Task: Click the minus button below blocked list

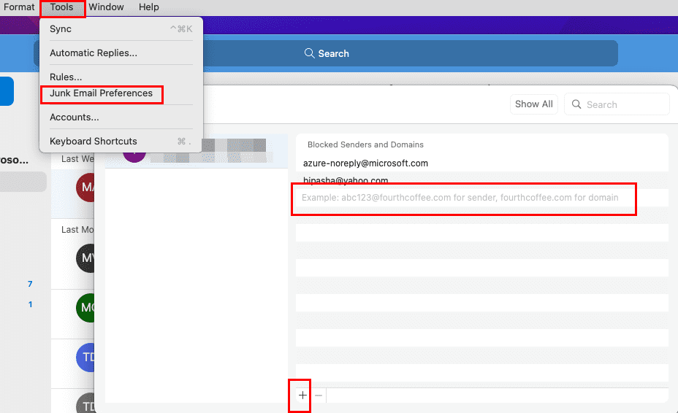Action: click(x=319, y=395)
